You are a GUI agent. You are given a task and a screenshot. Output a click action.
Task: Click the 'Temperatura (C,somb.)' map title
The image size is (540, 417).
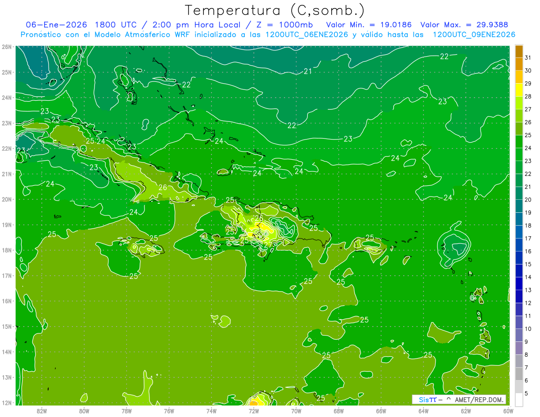[274, 10]
